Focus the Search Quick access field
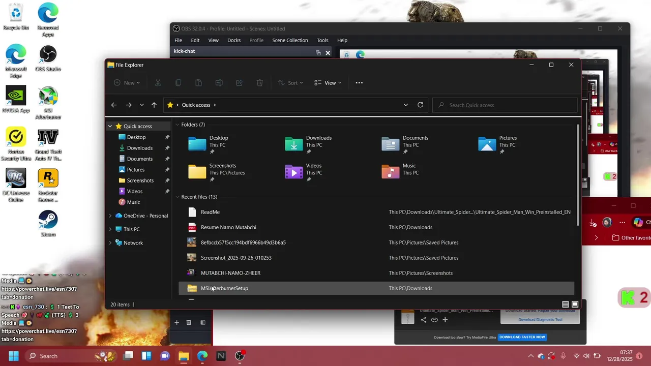The width and height of the screenshot is (651, 366). point(505,105)
